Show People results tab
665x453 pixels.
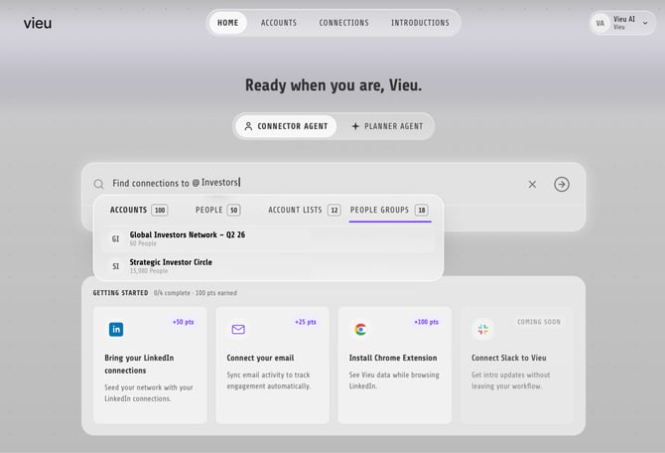coord(218,211)
